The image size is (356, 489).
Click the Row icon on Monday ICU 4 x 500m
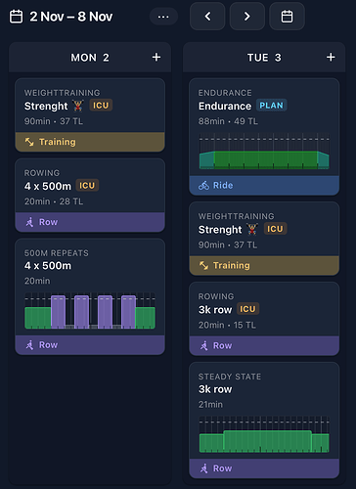(x=29, y=222)
